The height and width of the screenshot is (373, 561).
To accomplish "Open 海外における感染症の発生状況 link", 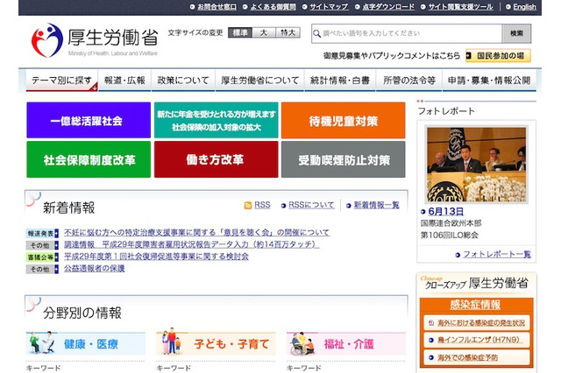I will pos(481,322).
